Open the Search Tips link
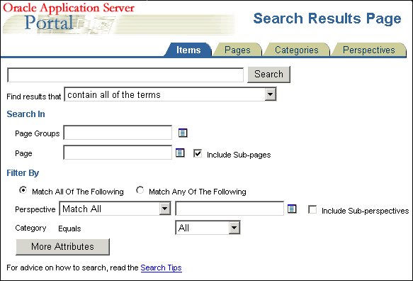Image resolution: width=413 pixels, height=281 pixels. pos(162,268)
